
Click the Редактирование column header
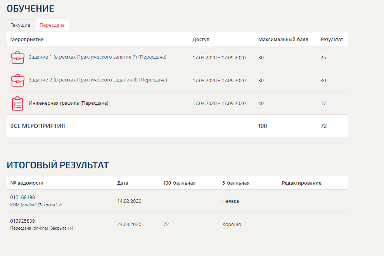(301, 183)
